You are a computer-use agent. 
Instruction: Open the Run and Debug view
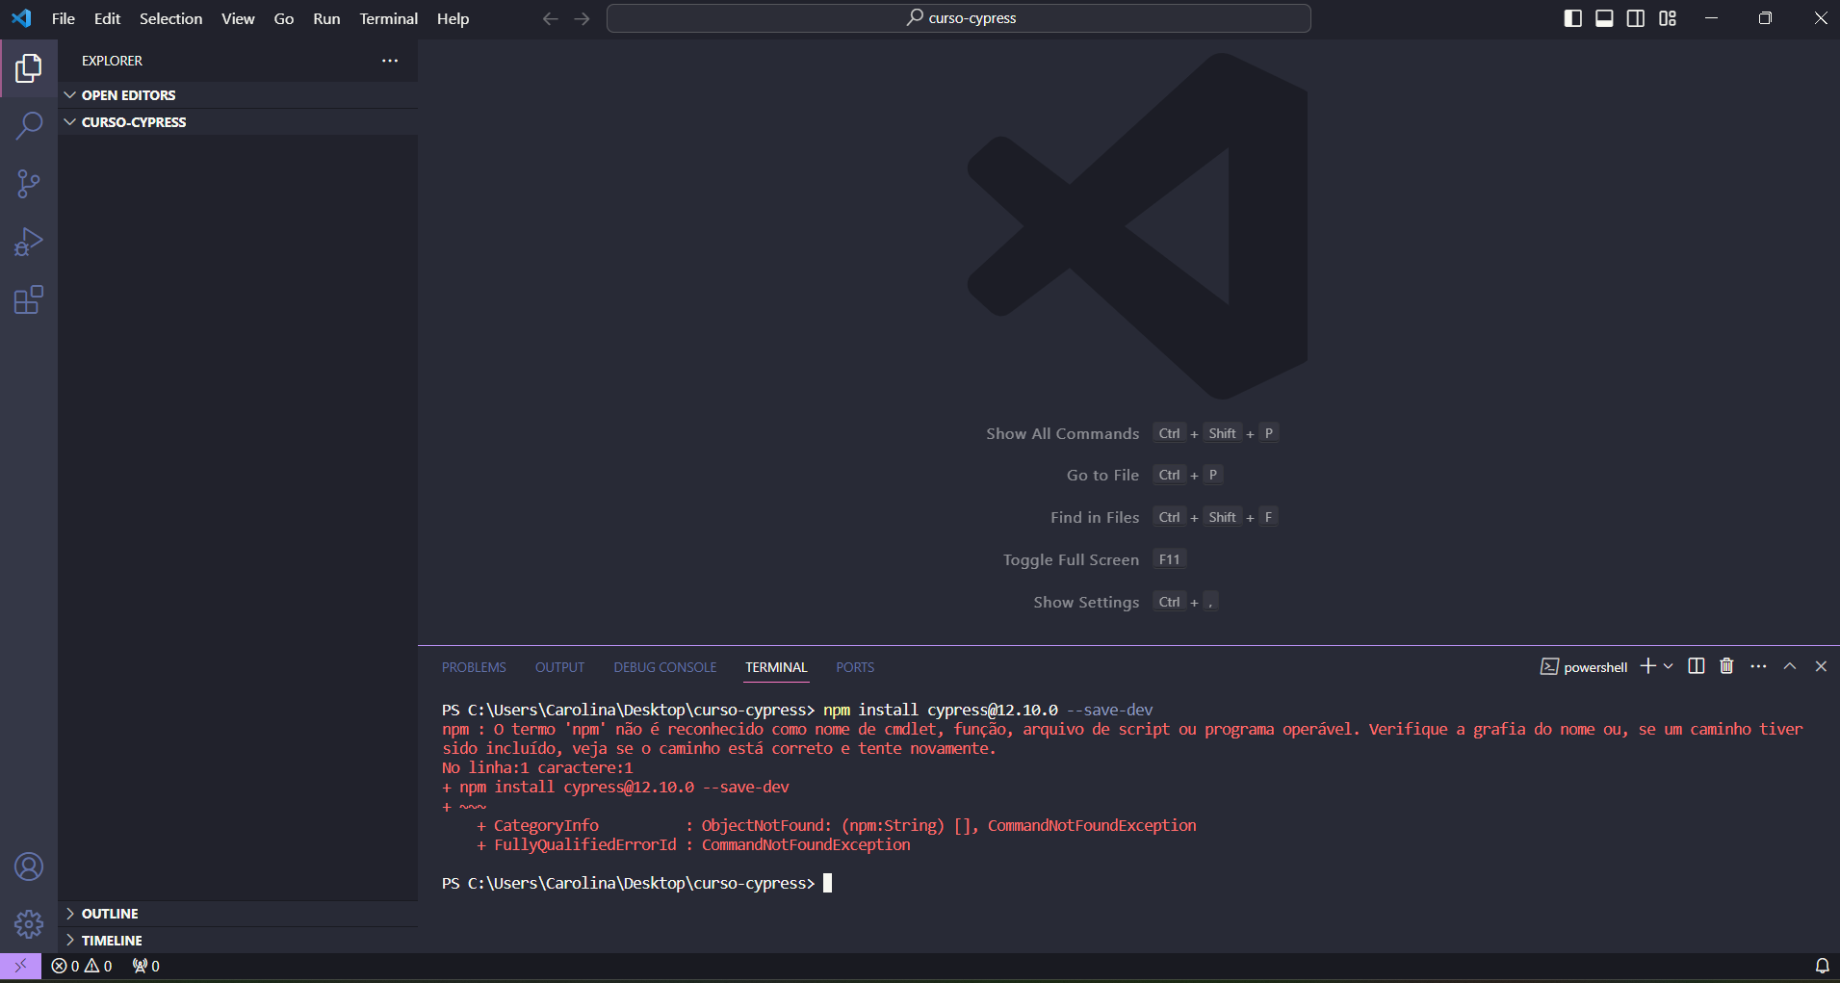(x=29, y=242)
